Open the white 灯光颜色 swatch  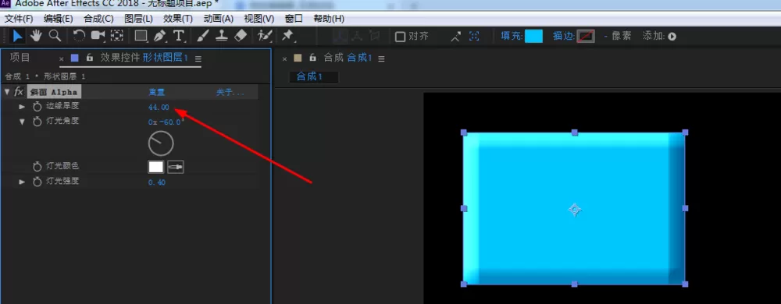click(156, 167)
